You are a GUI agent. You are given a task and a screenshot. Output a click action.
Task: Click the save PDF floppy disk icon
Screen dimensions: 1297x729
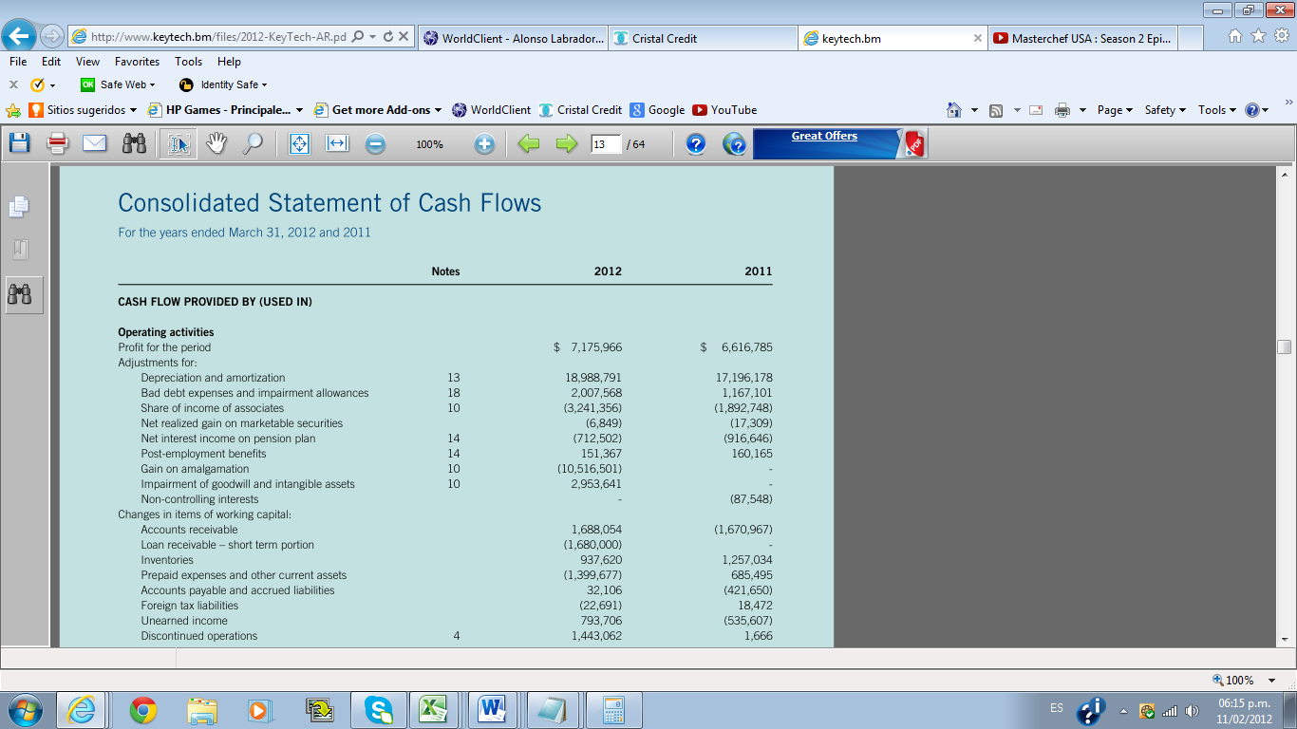[19, 144]
